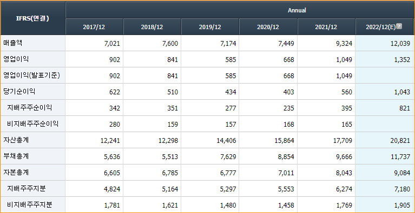Image resolution: width=415 pixels, height=213 pixels.
Task: Select the estimated 자본총계 value 9,084
Action: pos(403,173)
